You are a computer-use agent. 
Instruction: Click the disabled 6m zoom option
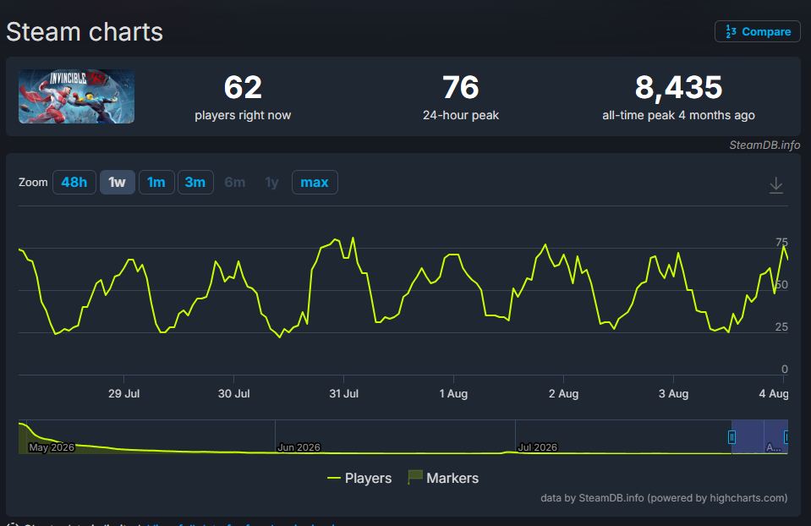pos(234,183)
